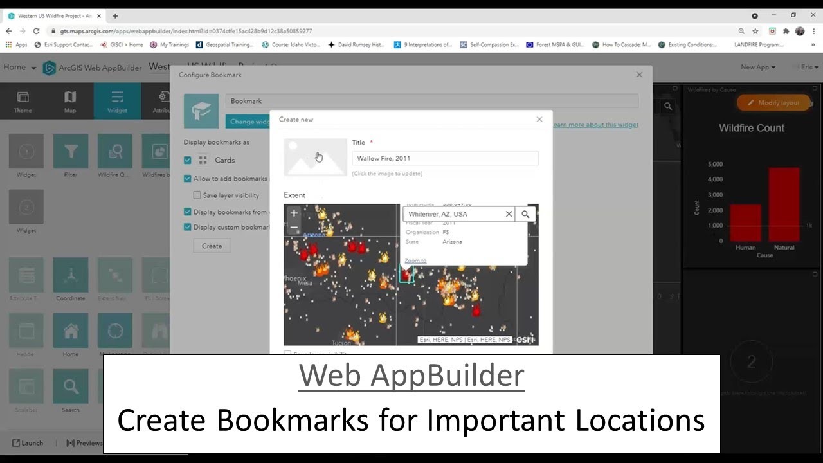823x463 pixels.
Task: Open the LANDFIRE Program bookmark
Action: pos(759,45)
